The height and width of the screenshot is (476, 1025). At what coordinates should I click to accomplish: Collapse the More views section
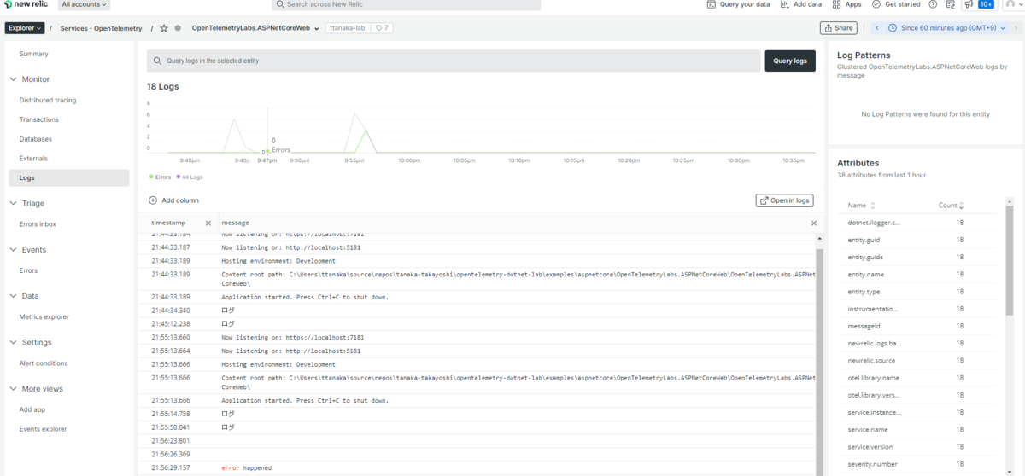(x=14, y=388)
